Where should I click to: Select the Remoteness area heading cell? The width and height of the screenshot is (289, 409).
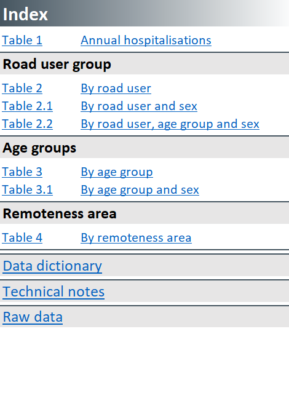(x=144, y=213)
